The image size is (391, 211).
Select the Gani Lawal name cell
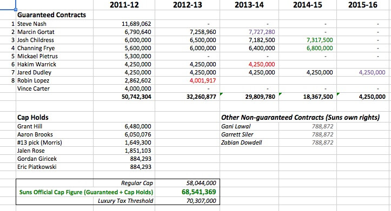(x=249, y=126)
